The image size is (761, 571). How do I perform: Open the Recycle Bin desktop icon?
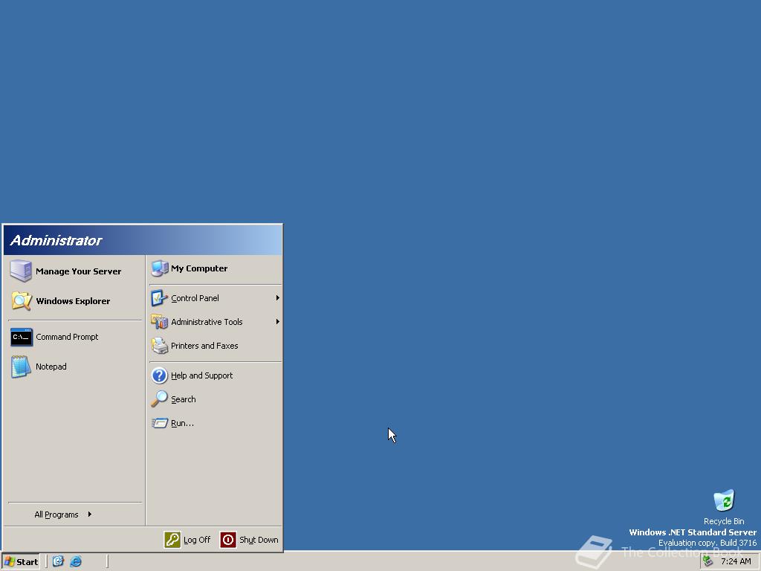click(x=724, y=500)
